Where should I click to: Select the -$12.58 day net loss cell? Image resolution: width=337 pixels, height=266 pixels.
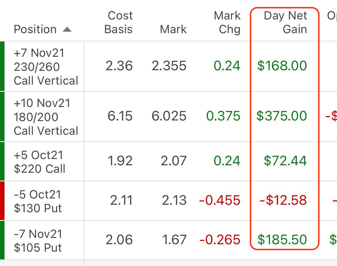coord(283,200)
